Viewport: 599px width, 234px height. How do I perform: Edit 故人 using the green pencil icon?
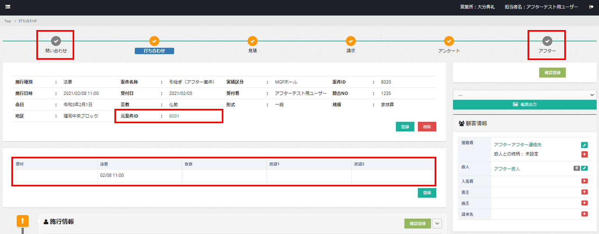coord(584,168)
